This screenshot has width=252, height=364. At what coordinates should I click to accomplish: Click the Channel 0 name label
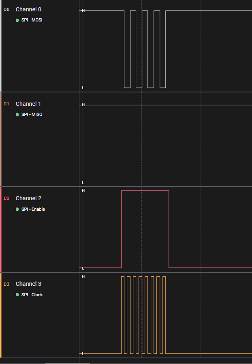coord(28,9)
